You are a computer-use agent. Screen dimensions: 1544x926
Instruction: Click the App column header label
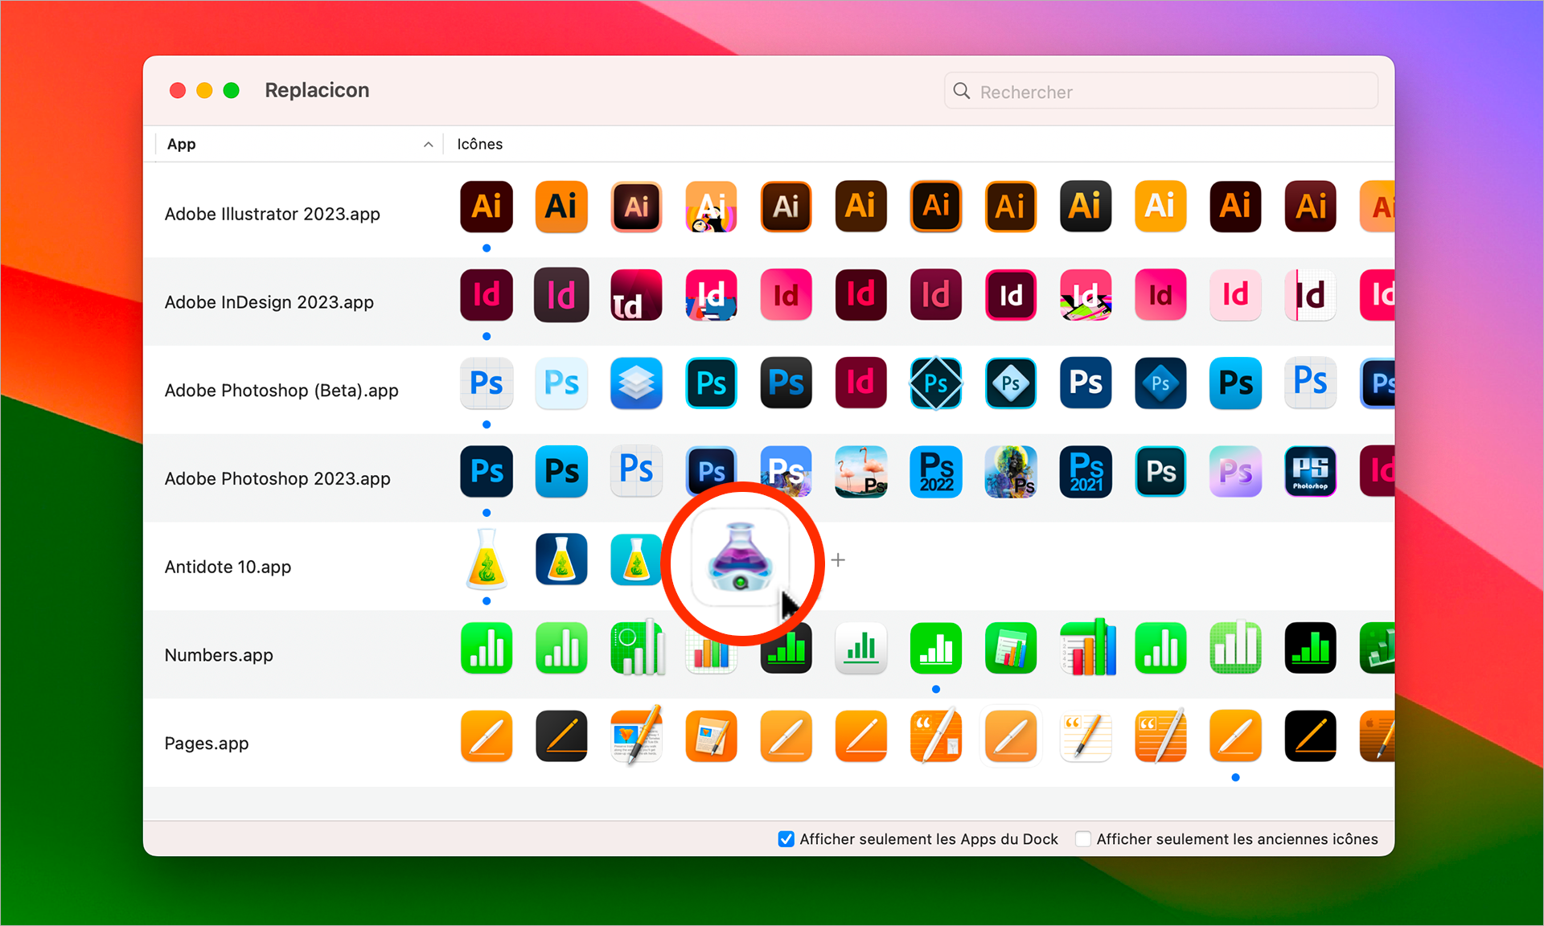tap(182, 145)
